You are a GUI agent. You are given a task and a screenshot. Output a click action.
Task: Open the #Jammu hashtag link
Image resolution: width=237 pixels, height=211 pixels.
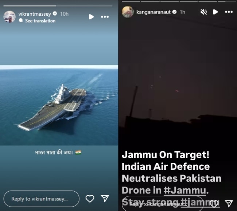click(185, 190)
